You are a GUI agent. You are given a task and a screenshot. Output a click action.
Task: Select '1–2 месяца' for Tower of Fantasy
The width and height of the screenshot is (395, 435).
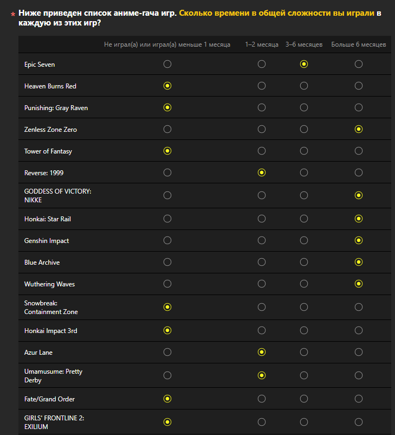click(x=261, y=151)
